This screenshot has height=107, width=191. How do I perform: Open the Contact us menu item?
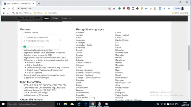[x=66, y=18]
